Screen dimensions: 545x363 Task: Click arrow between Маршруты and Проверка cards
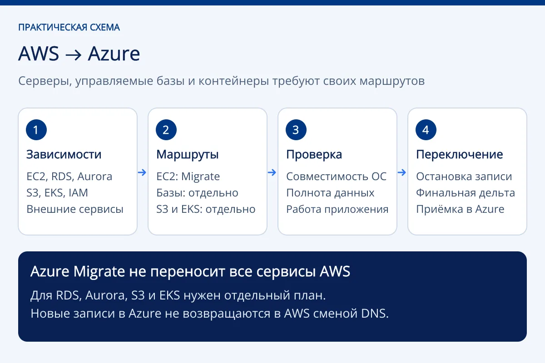272,172
